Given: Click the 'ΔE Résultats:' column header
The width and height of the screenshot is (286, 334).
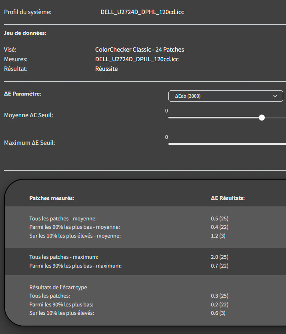Looking at the screenshot, I should coord(228,198).
